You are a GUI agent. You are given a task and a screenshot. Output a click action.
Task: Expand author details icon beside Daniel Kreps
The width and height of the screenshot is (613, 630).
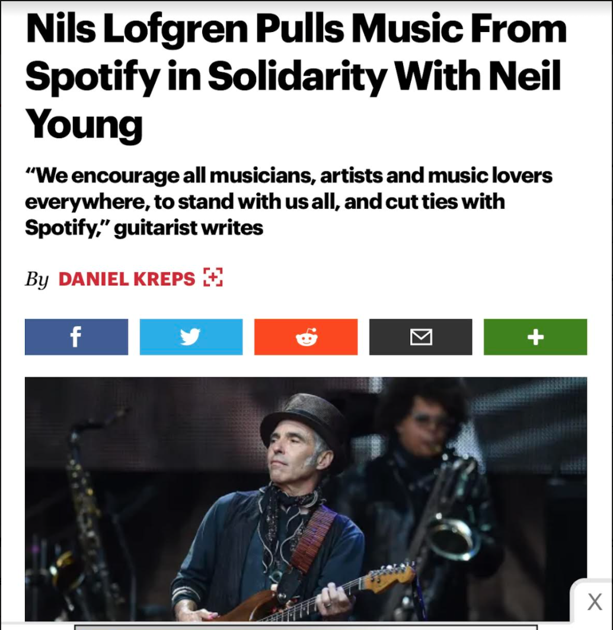click(x=213, y=278)
